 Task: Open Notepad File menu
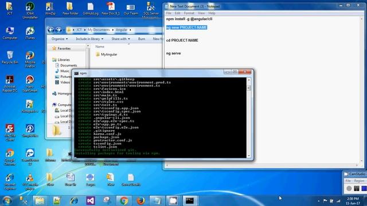[x=169, y=13]
